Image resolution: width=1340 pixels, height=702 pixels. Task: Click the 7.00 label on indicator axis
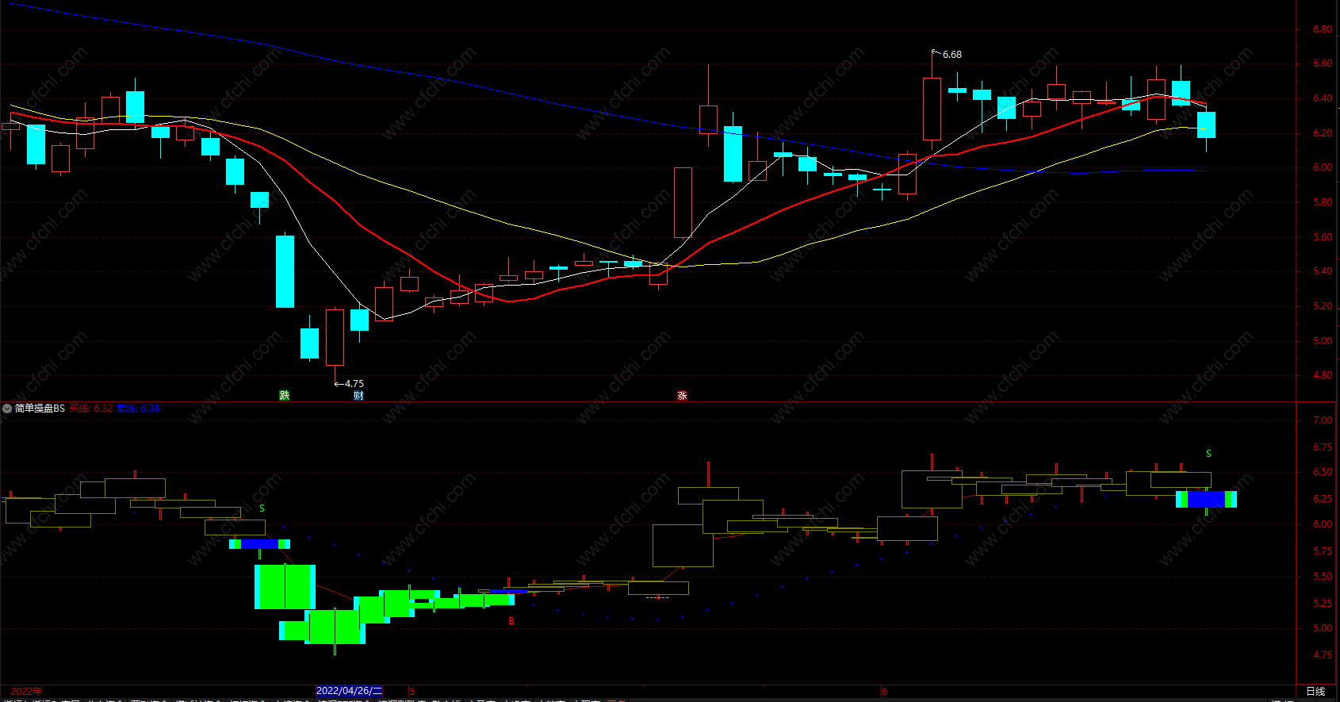click(x=1323, y=420)
